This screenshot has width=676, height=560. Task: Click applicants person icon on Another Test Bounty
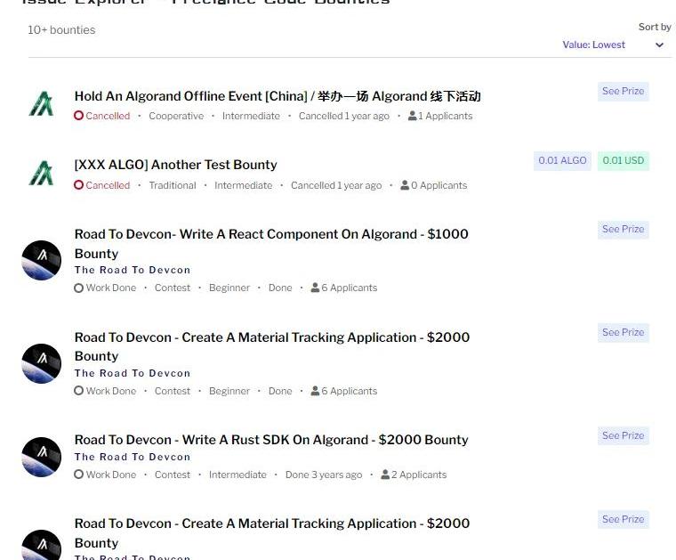coord(405,185)
